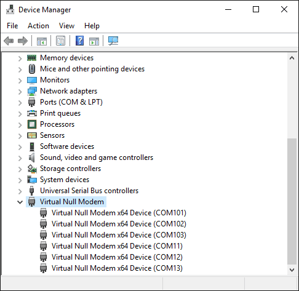Screen dimensions: 299x291
Task: Open the File menu
Action: [x=12, y=26]
